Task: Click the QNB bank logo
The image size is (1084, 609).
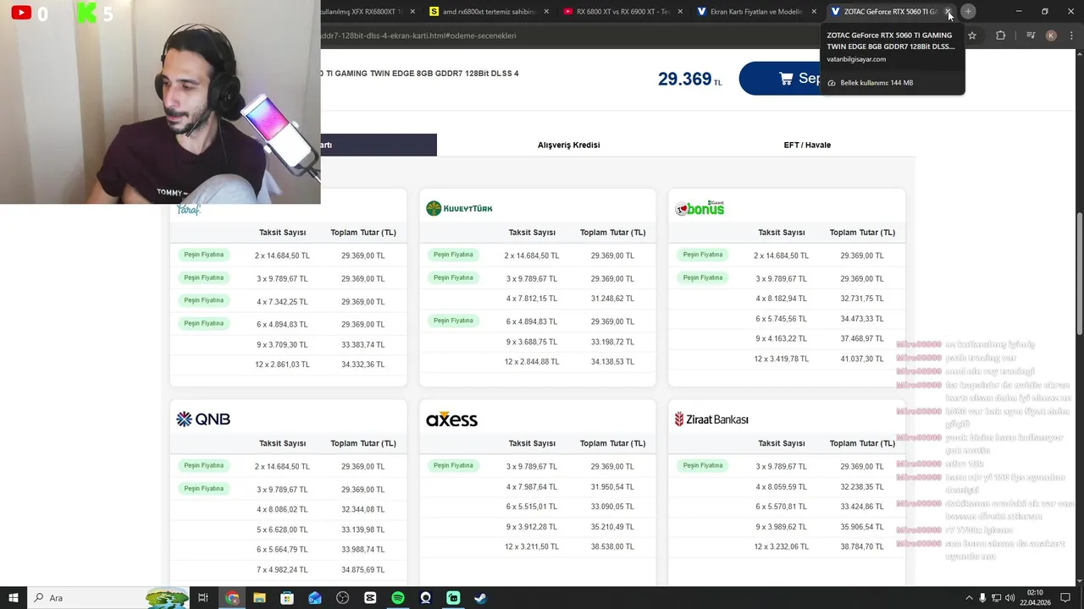Action: click(203, 419)
